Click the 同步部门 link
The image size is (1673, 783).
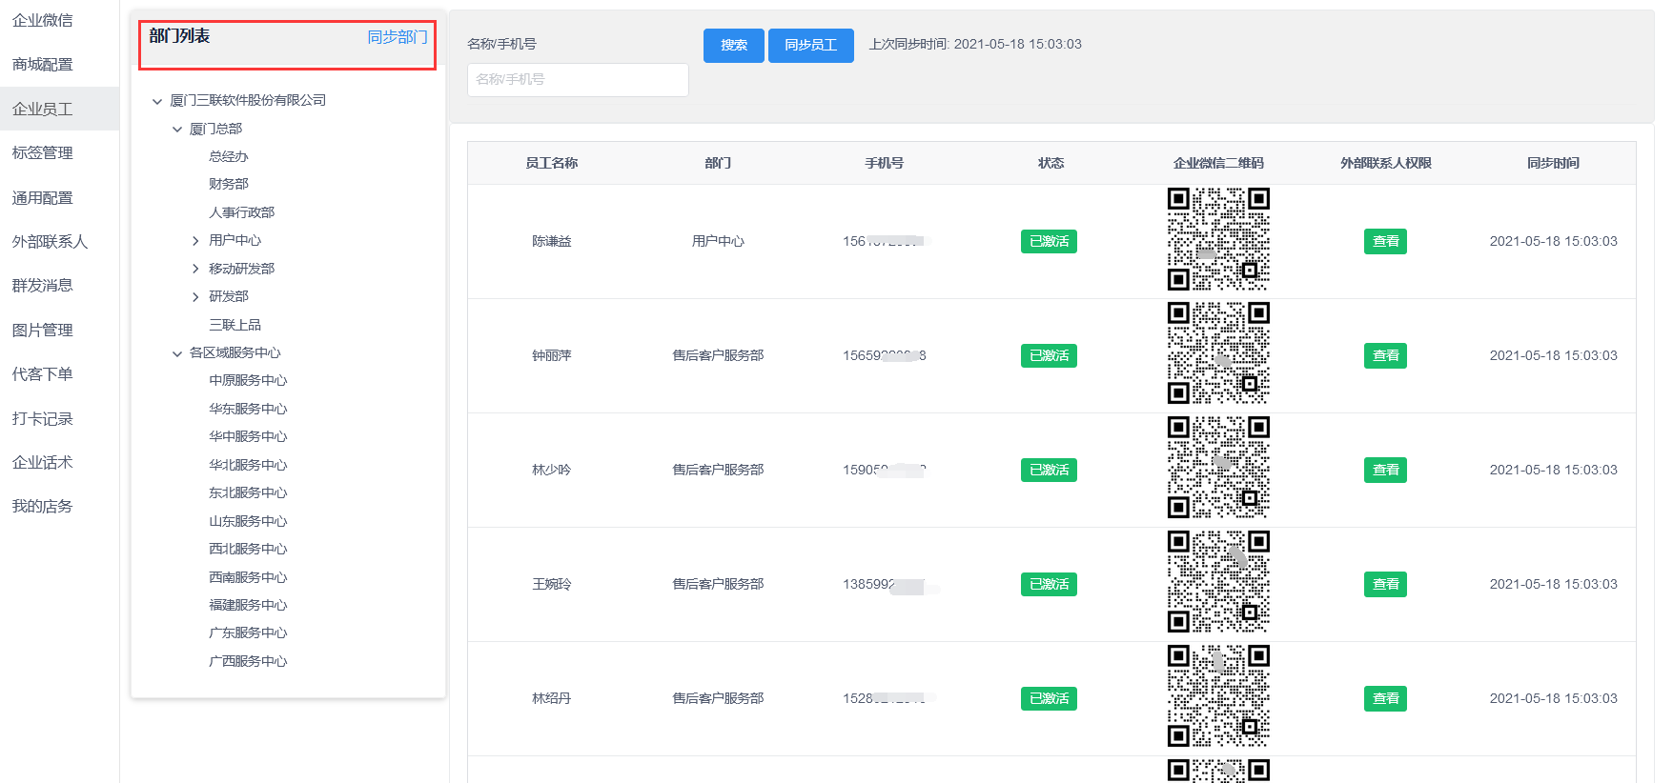click(x=397, y=37)
